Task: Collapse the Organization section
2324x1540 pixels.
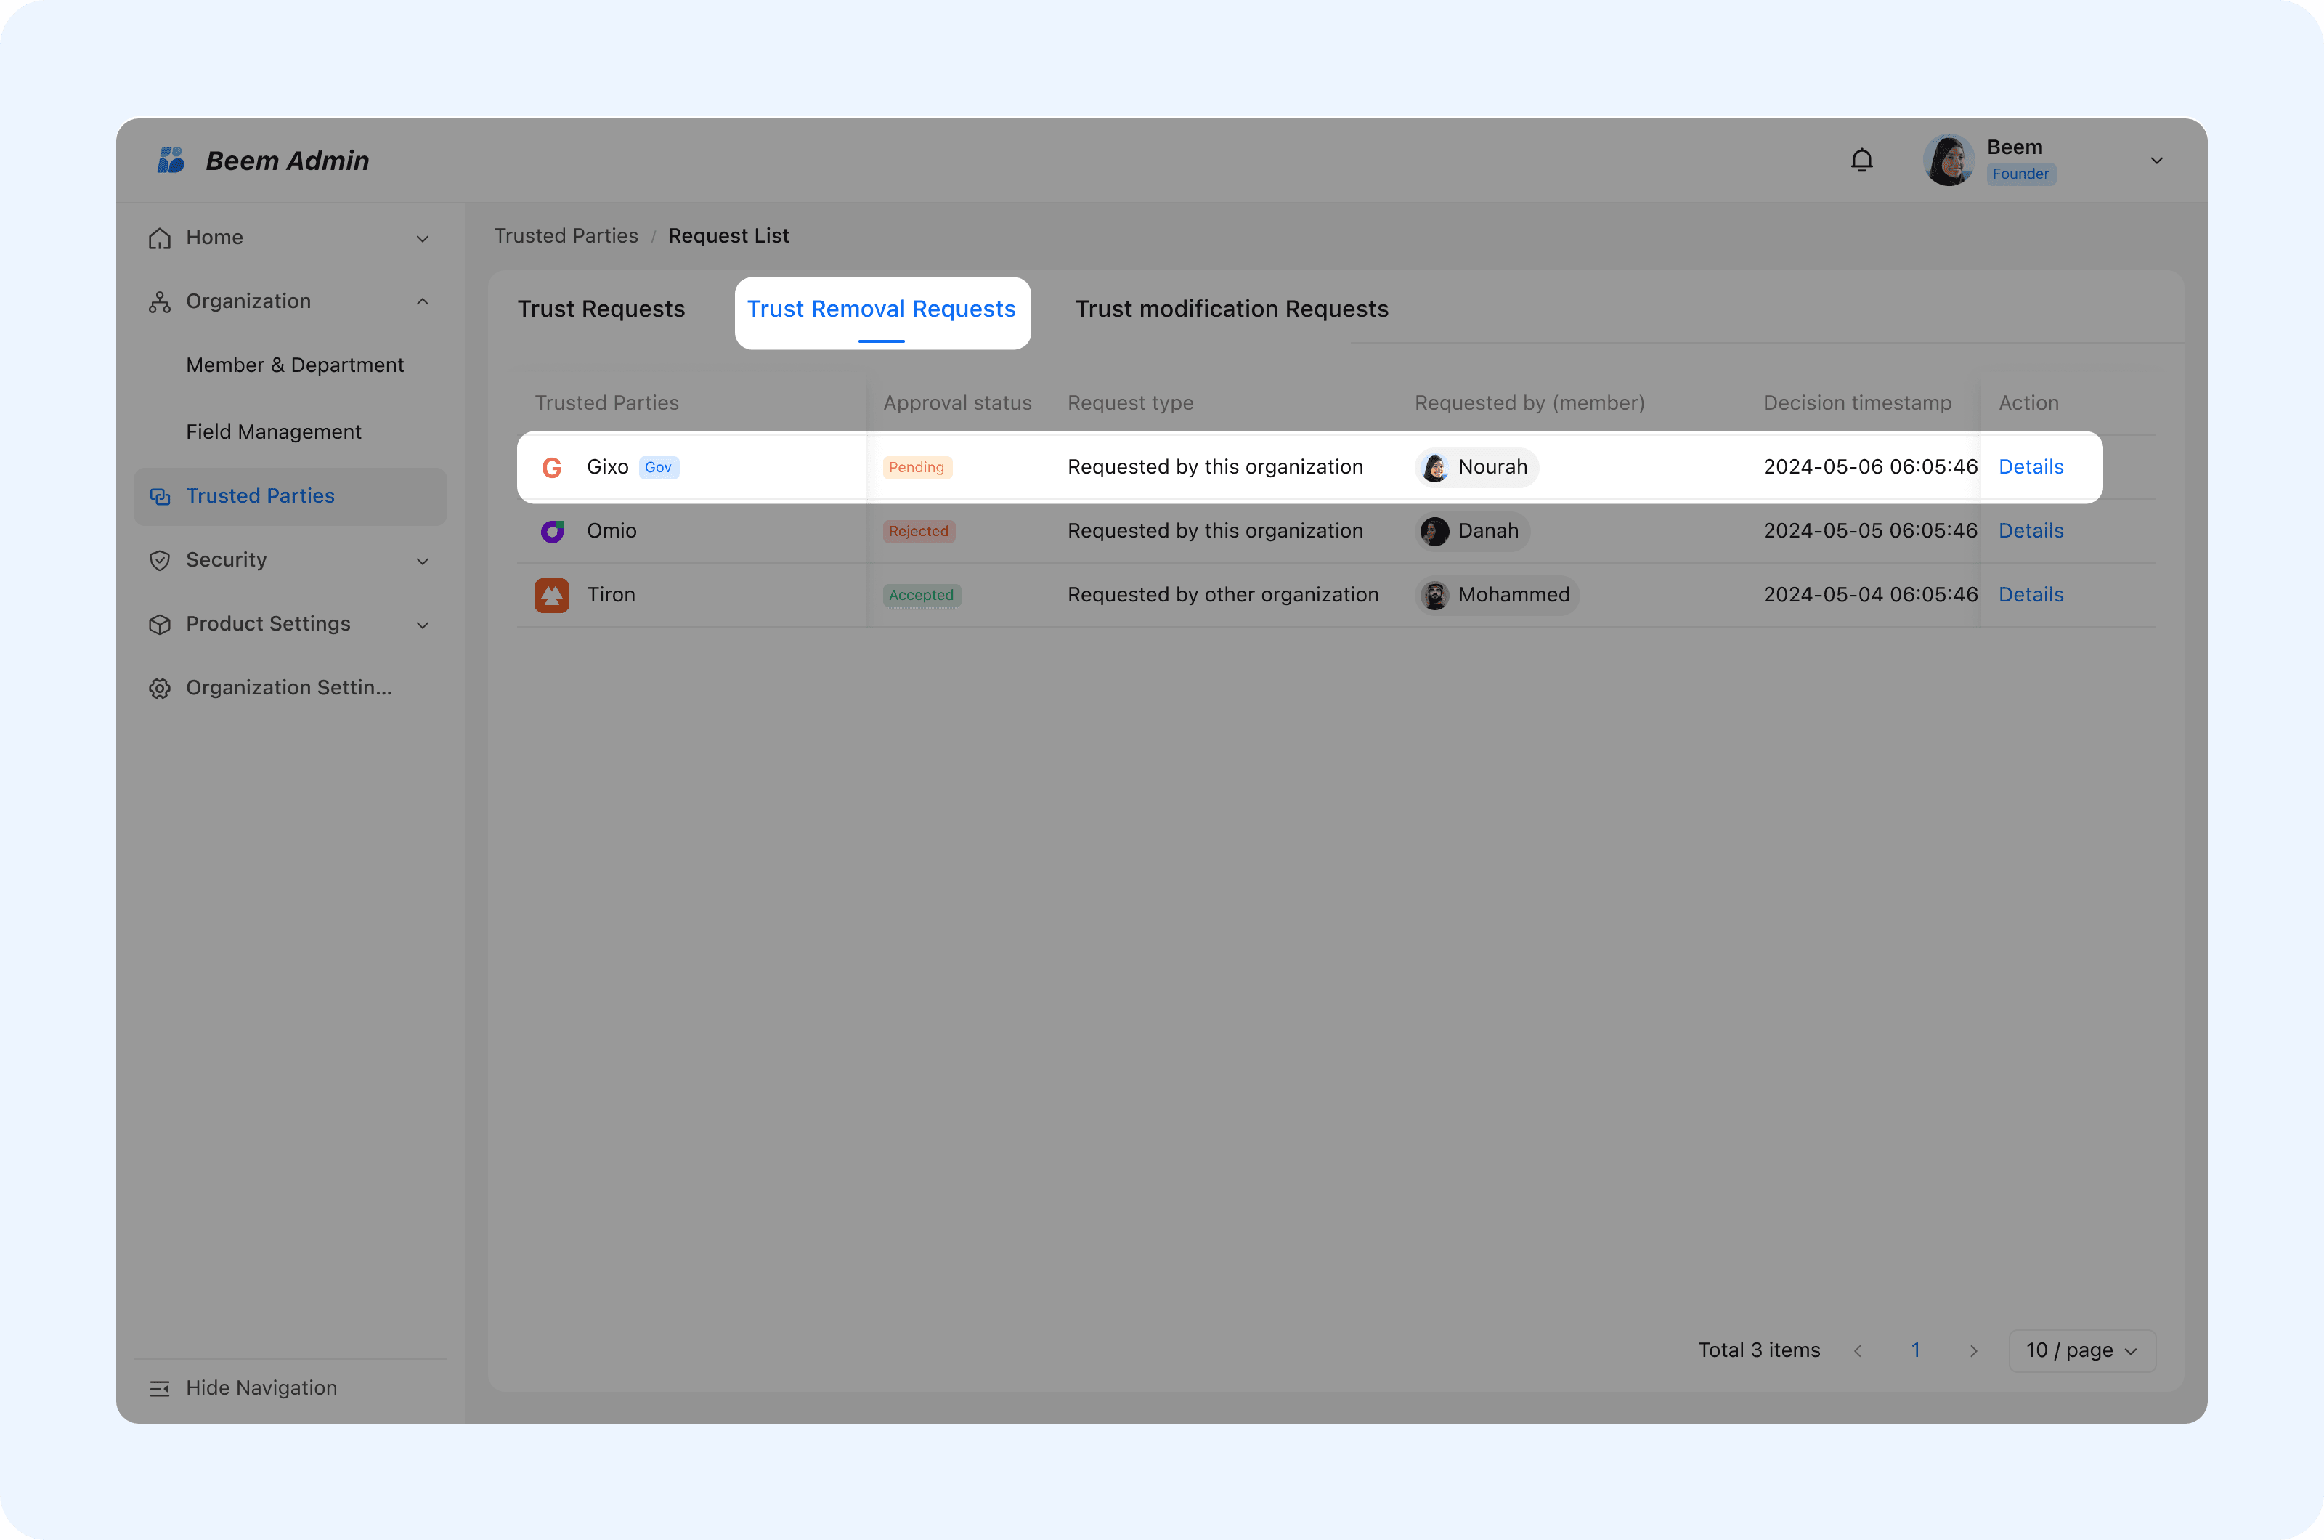Action: pos(422,301)
